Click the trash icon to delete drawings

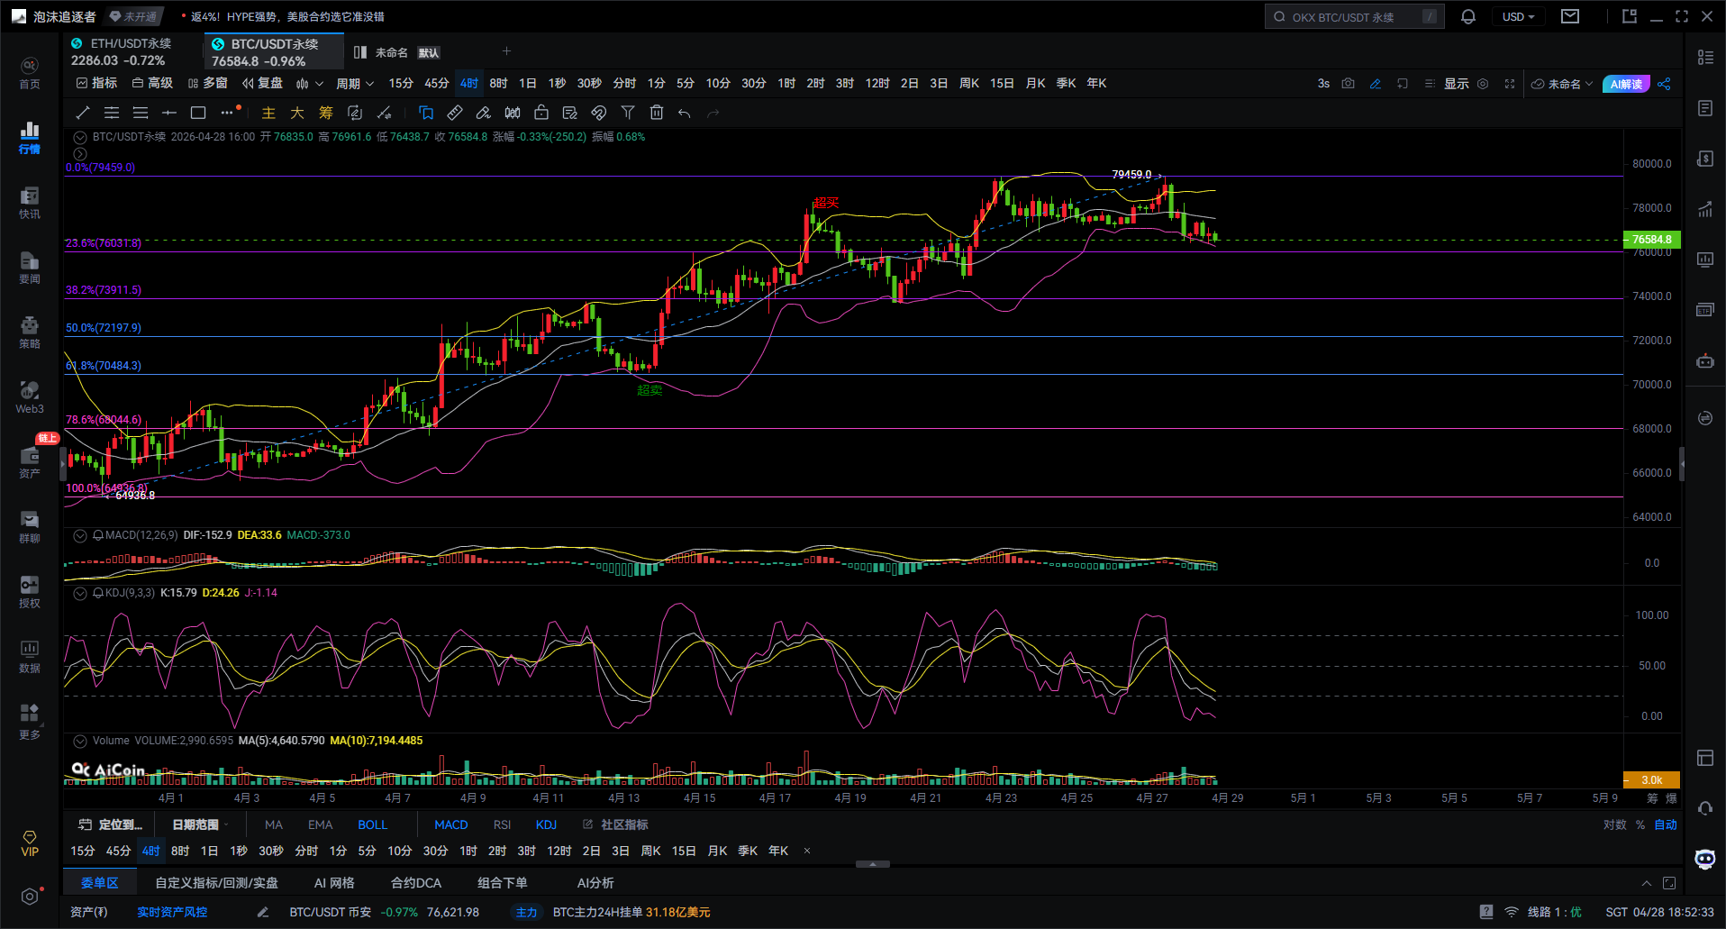pyautogui.click(x=657, y=113)
